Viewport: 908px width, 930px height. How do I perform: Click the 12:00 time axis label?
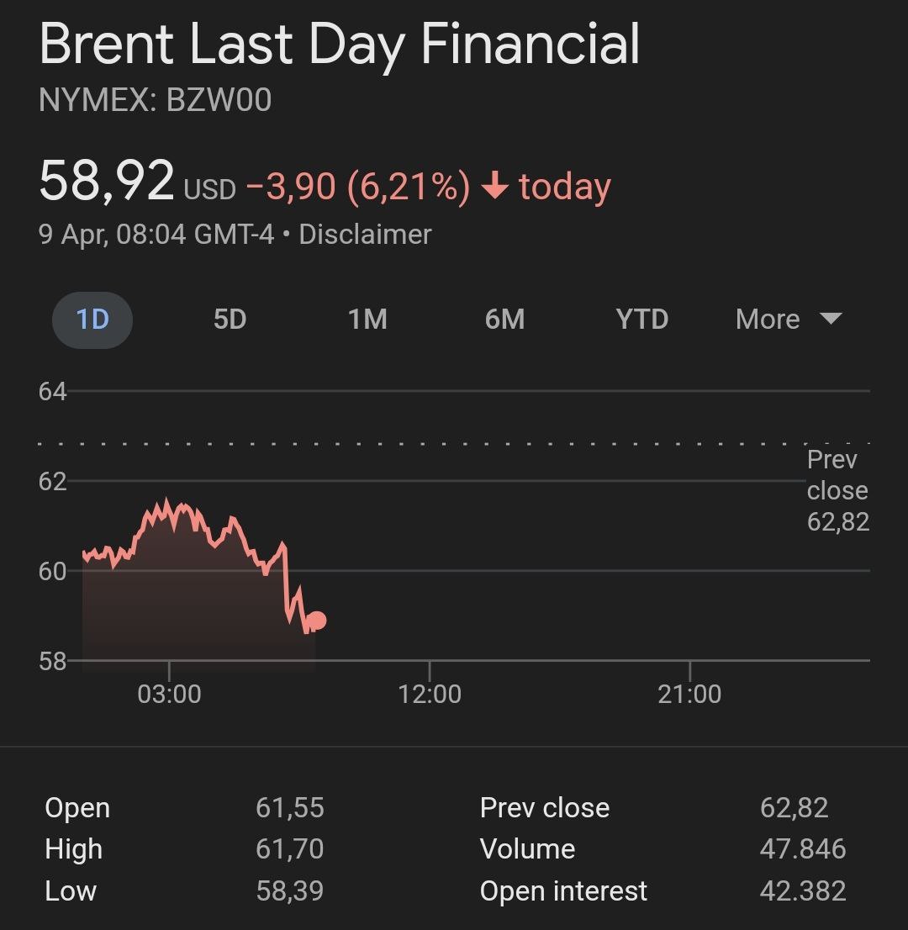pos(430,695)
